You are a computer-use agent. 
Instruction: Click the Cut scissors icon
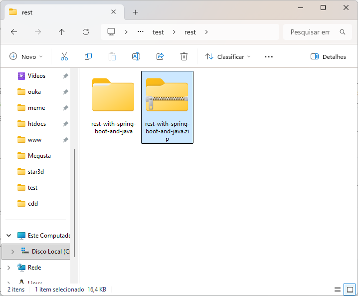point(64,57)
